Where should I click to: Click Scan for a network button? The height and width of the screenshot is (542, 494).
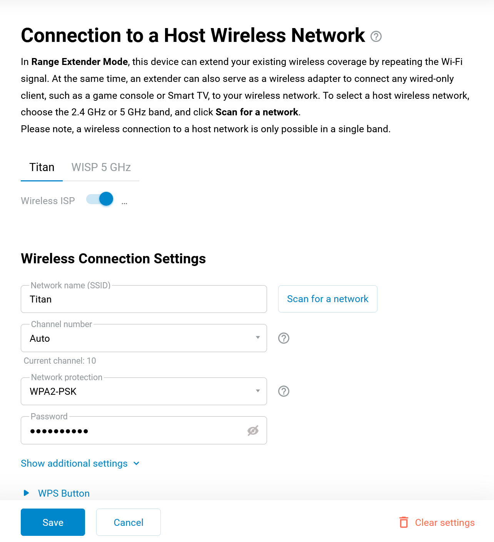click(x=328, y=299)
